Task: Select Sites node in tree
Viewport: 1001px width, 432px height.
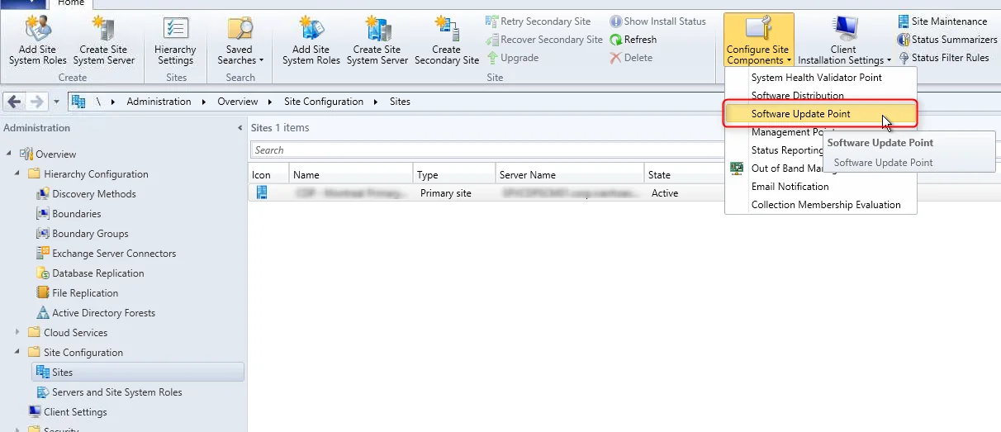Action: (x=138, y=373)
